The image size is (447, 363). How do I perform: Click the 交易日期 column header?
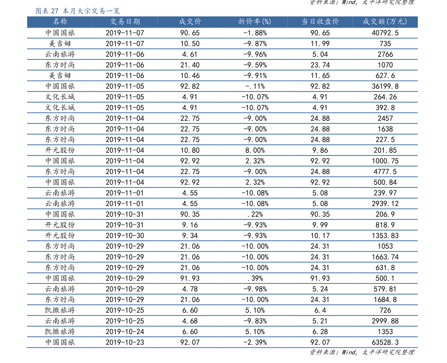pos(125,22)
